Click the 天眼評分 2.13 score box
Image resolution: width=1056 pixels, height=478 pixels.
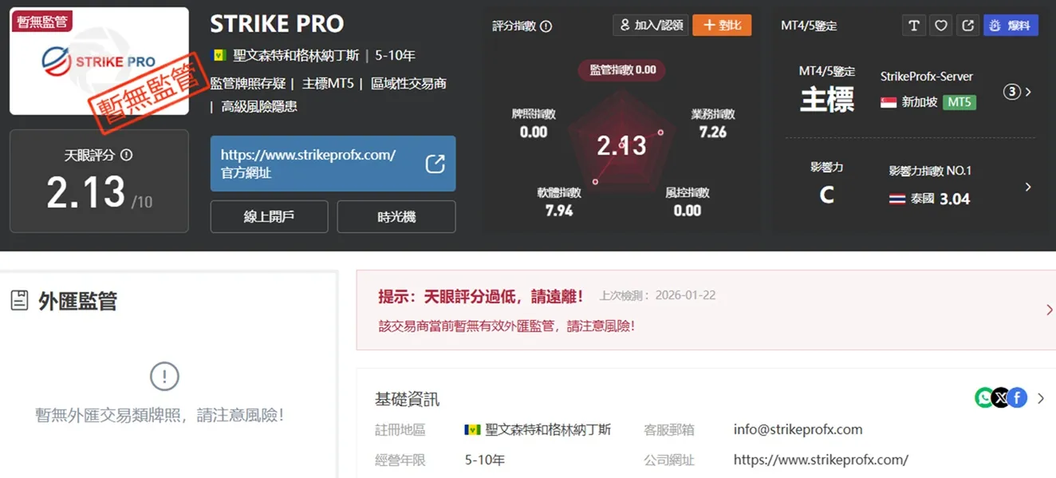[99, 181]
